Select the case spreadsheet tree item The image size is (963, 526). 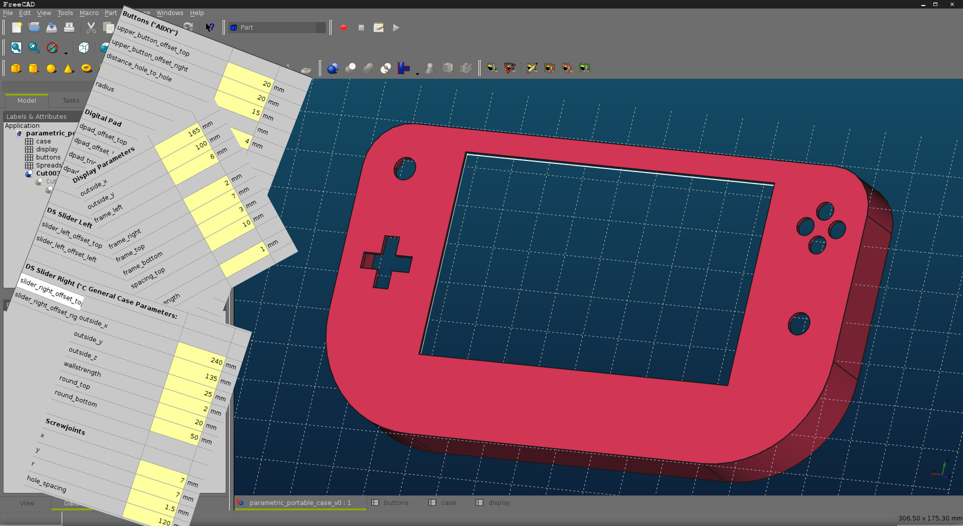(38, 141)
